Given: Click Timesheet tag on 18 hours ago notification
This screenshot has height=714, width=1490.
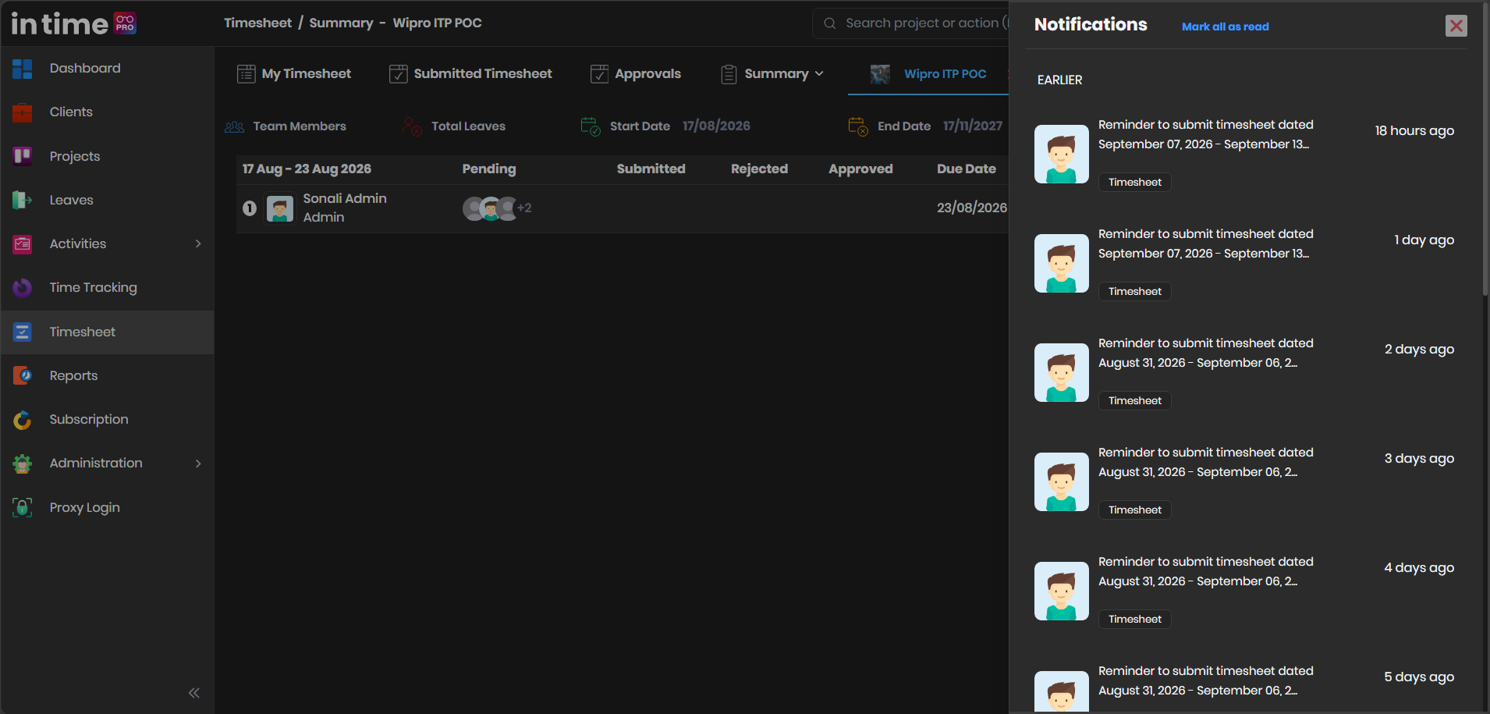Looking at the screenshot, I should coord(1135,182).
